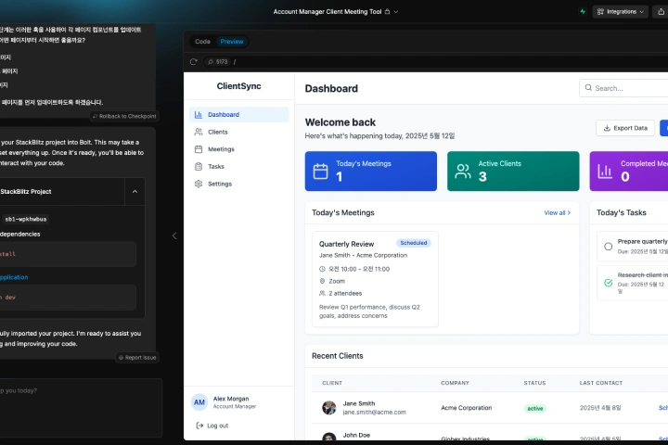This screenshot has width=668, height=445.
Task: Click the CLIENT column header
Action: (332, 383)
